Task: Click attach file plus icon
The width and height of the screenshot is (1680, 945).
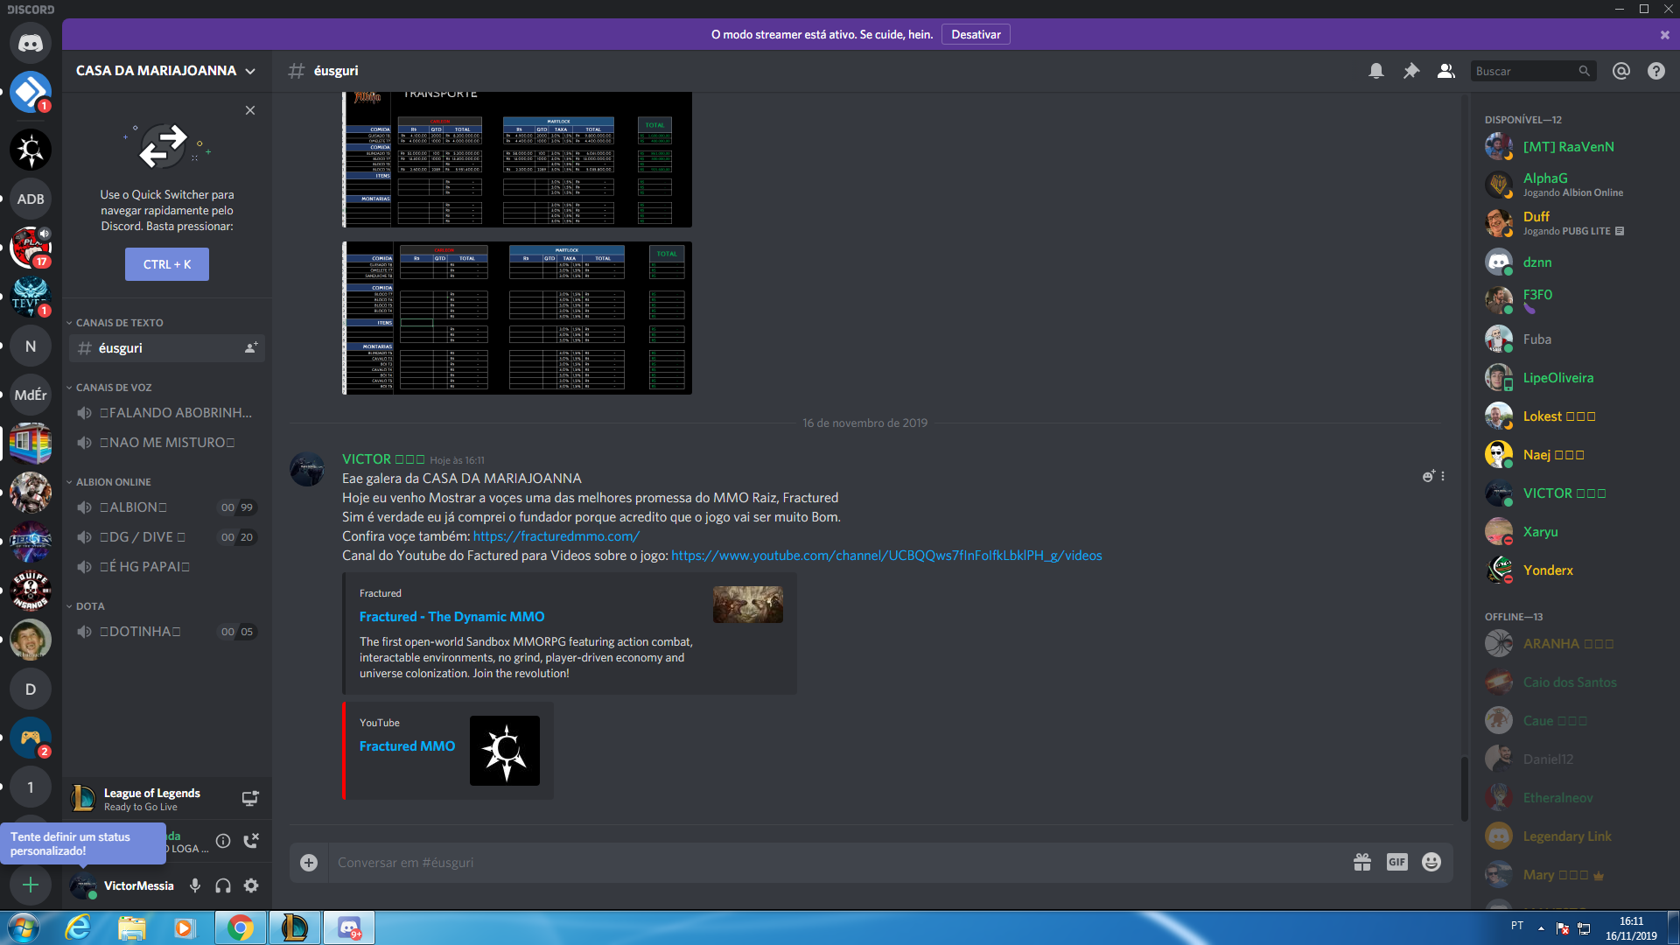Action: click(309, 863)
